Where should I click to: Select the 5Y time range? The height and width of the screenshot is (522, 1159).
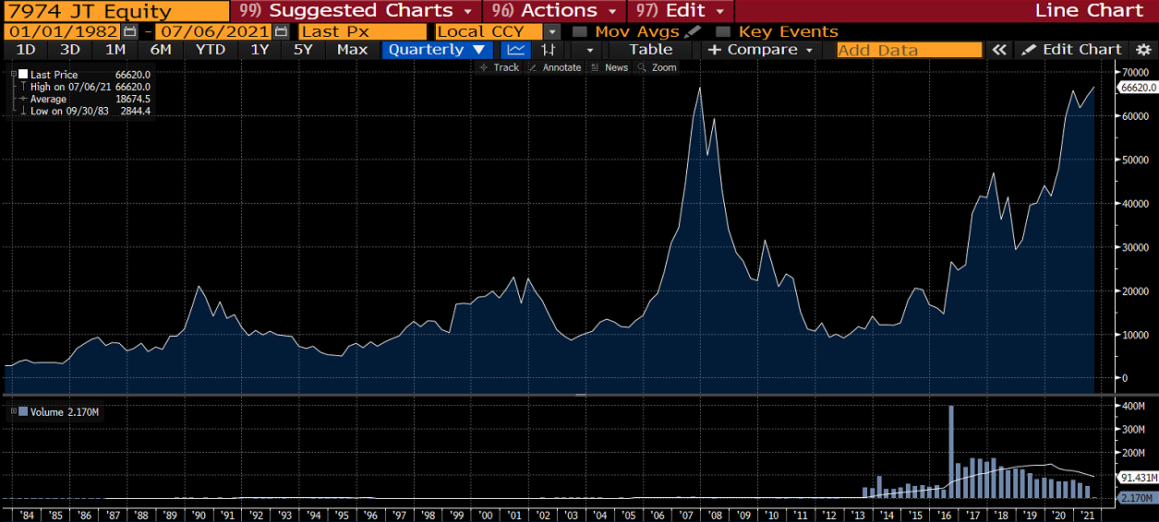click(303, 50)
